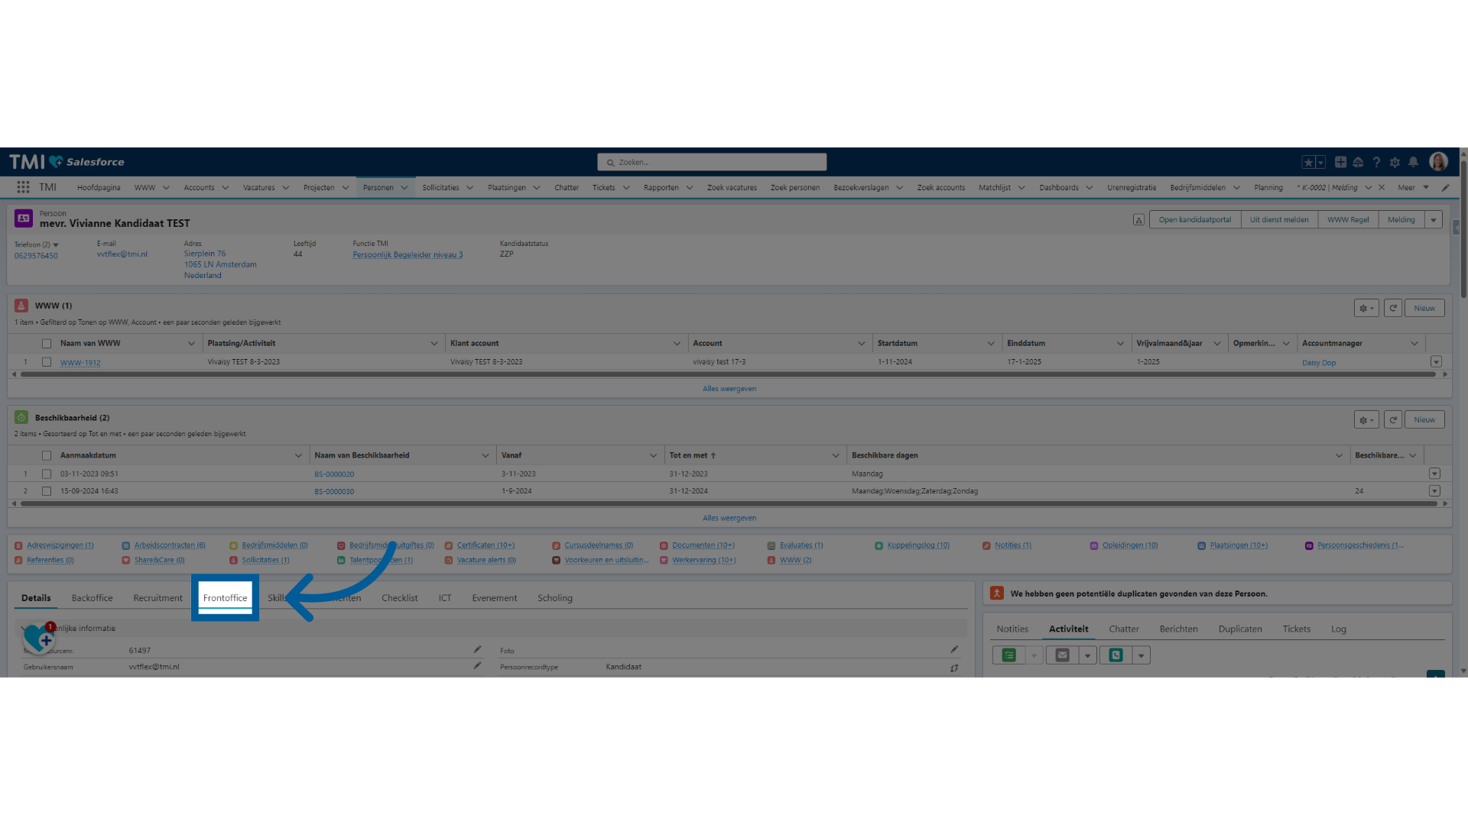Click the heart plus floating widget
The width and height of the screenshot is (1468, 825).
(38, 636)
